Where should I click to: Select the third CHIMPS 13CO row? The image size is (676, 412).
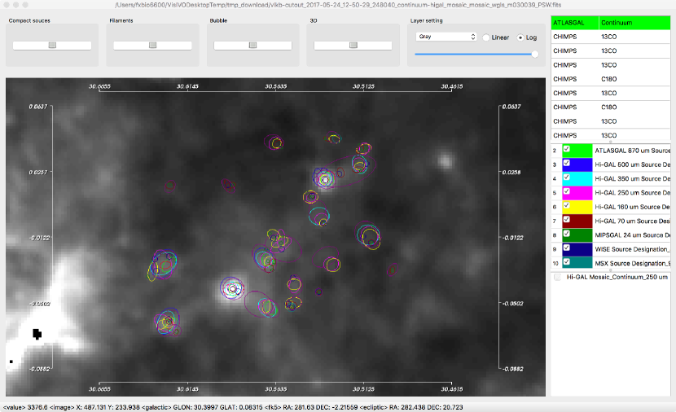click(611, 65)
